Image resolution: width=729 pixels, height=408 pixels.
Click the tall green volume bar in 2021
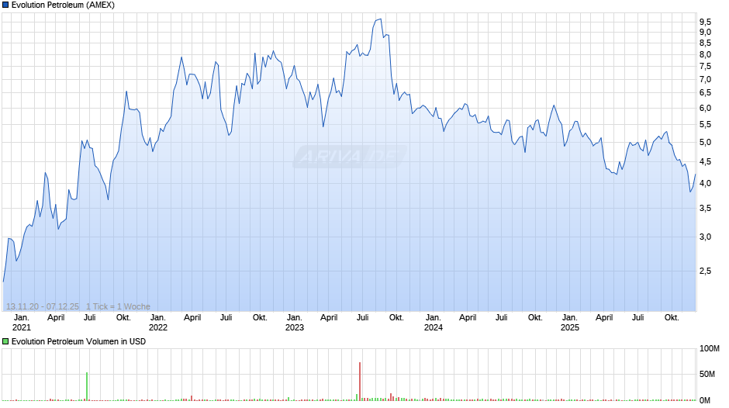click(x=87, y=386)
